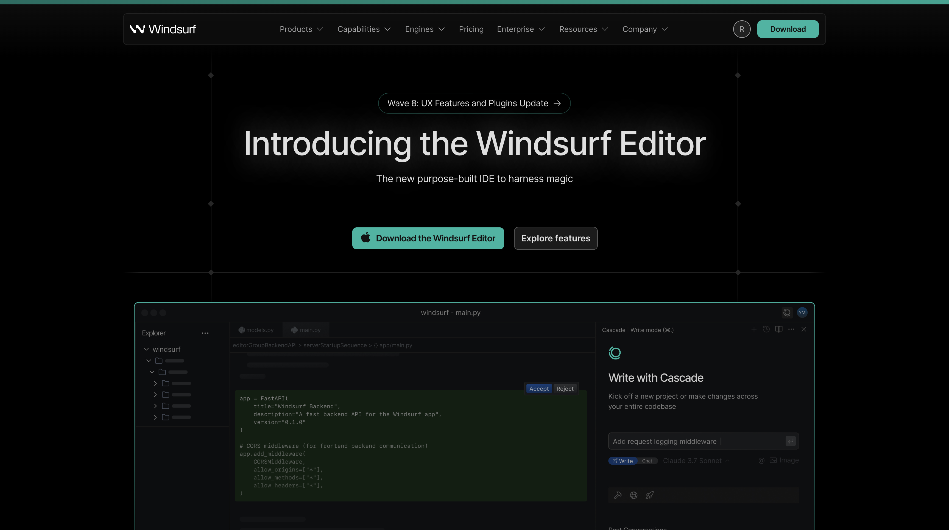Viewport: 949px width, 530px height.
Task: Click Download the Windsurf Editor
Action: pyautogui.click(x=428, y=238)
